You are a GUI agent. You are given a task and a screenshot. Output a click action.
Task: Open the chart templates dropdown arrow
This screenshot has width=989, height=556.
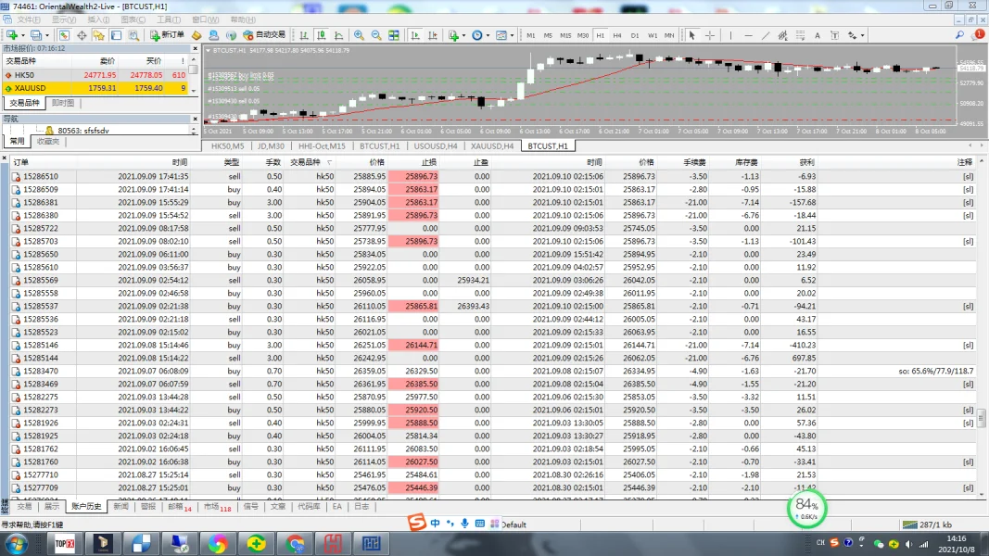(x=512, y=35)
